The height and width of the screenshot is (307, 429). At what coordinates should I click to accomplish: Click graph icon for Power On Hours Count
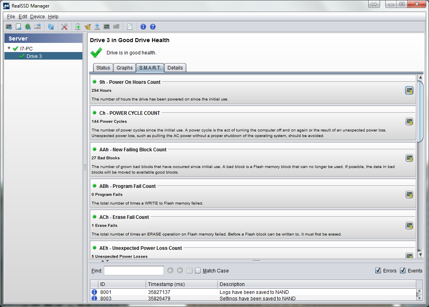(409, 91)
